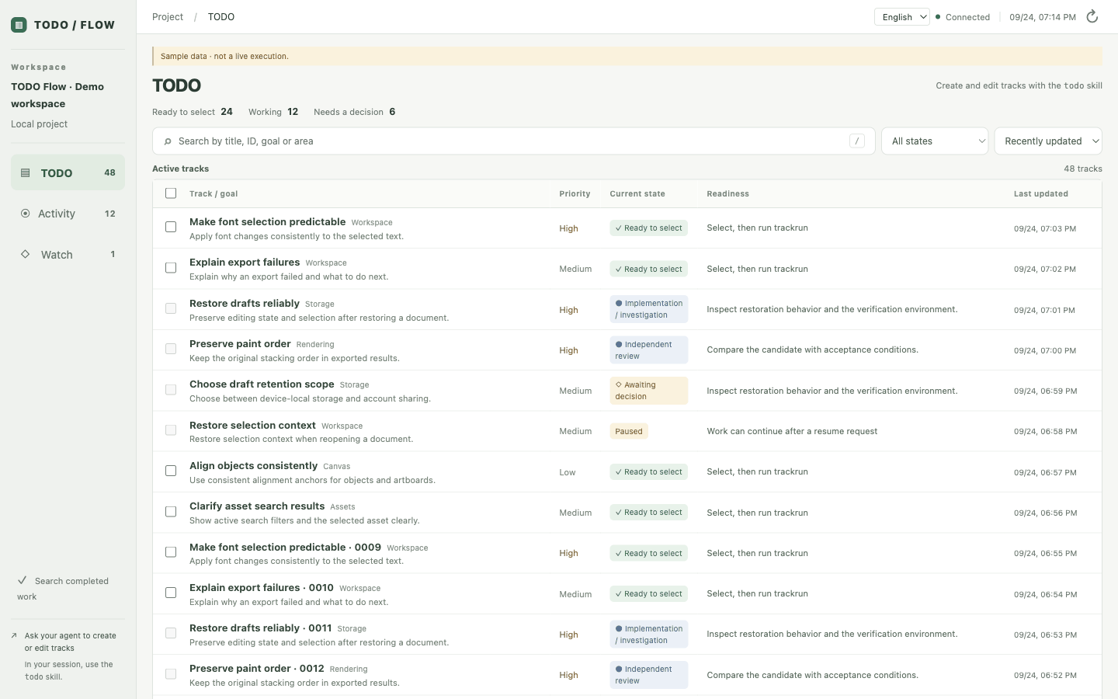Image resolution: width=1118 pixels, height=699 pixels.
Task: Open the TODO sidebar section
Action: pyautogui.click(x=68, y=172)
